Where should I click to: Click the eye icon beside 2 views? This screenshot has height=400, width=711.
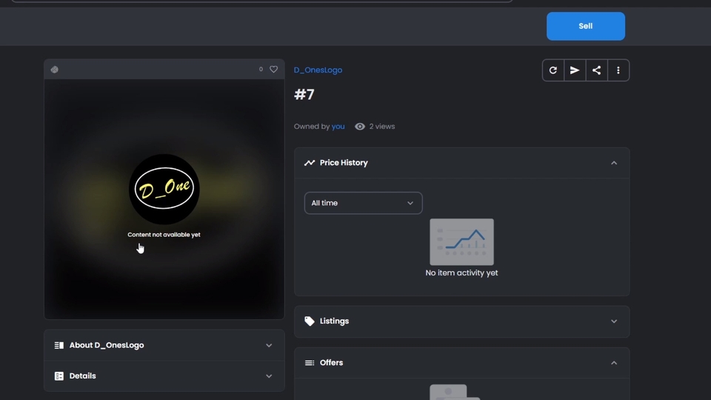[360, 127]
